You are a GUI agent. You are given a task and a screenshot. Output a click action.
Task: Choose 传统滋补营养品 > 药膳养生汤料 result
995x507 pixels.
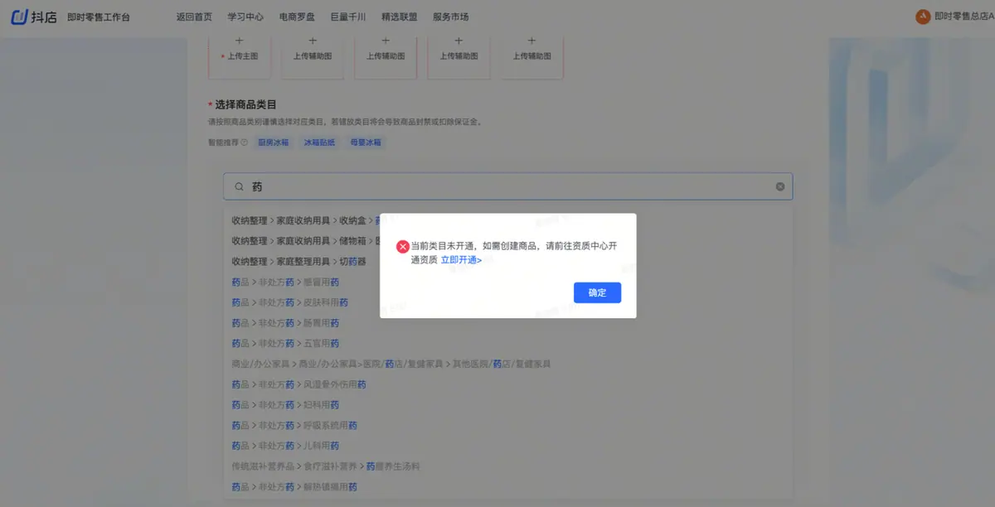coord(326,466)
